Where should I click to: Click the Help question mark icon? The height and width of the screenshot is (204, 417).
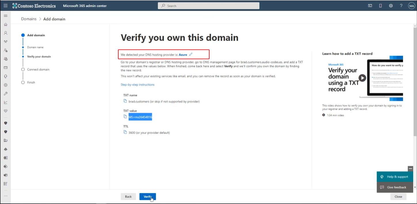click(x=401, y=6)
